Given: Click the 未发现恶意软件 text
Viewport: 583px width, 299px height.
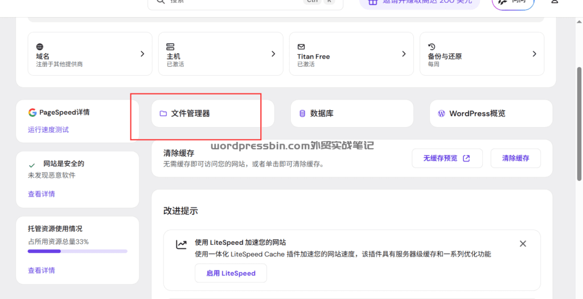Looking at the screenshot, I should click(52, 175).
